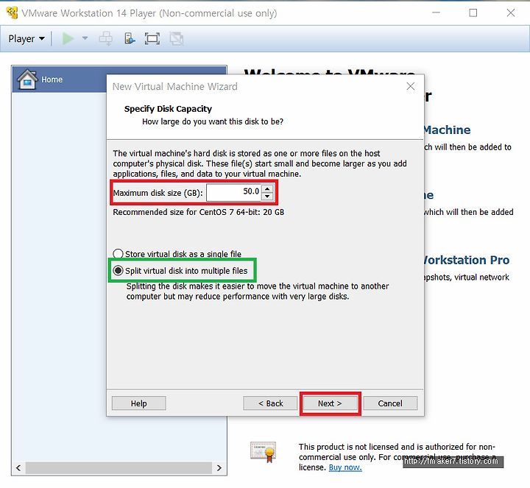Click the Cancel button
530x488 pixels.
(x=390, y=403)
